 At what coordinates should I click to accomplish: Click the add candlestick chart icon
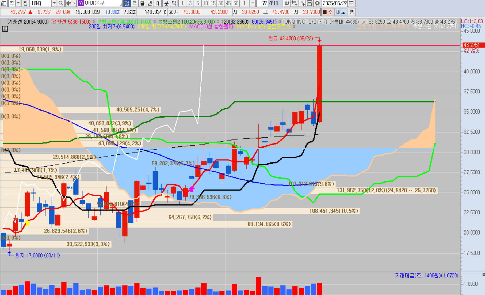[x=294, y=3]
